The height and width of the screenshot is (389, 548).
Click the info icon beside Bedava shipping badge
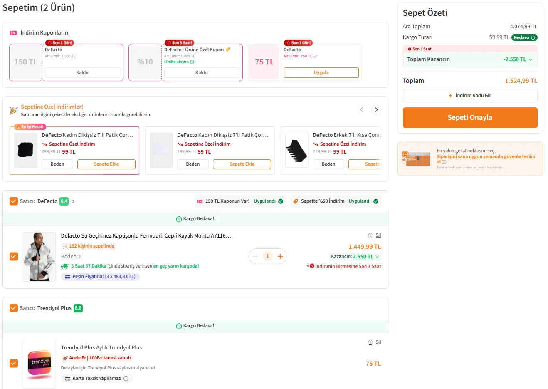533,37
